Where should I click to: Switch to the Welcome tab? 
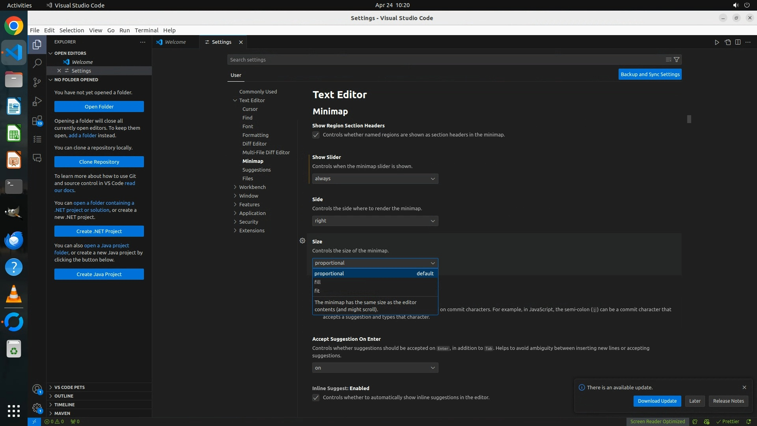point(175,42)
